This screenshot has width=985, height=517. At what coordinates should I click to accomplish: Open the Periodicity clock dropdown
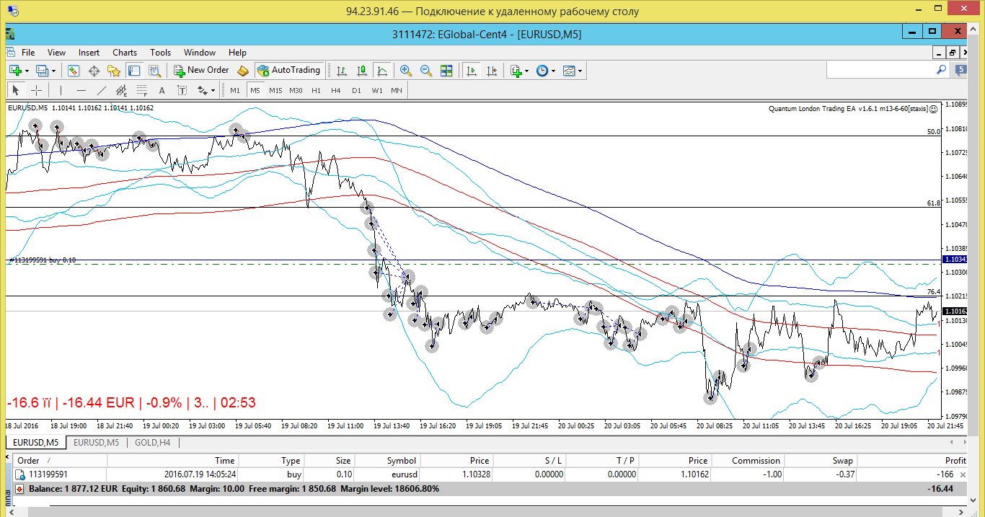(x=546, y=71)
